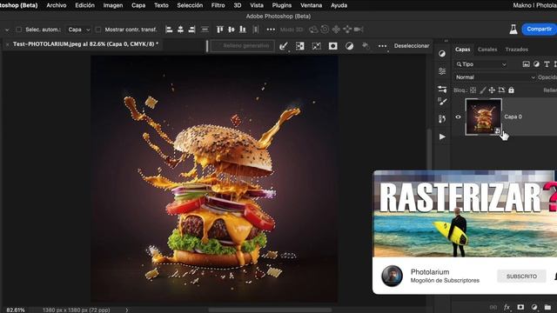Image resolution: width=557 pixels, height=313 pixels.
Task: Open the Archivo menu
Action: coord(56,5)
